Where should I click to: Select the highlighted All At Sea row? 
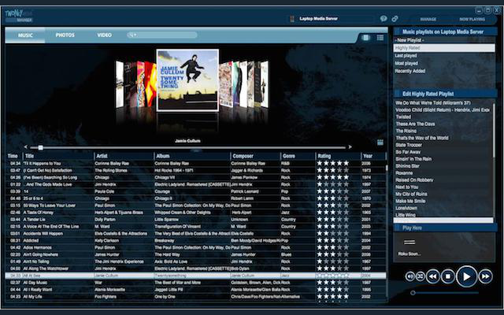pos(196,276)
